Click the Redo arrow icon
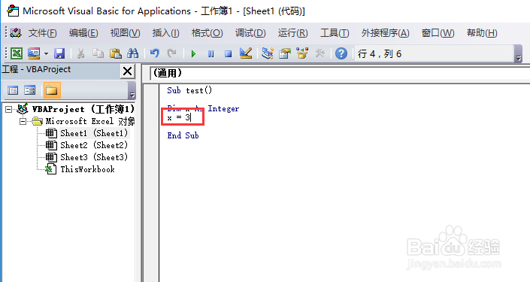Image resolution: width=530 pixels, height=282 pixels. point(171,53)
